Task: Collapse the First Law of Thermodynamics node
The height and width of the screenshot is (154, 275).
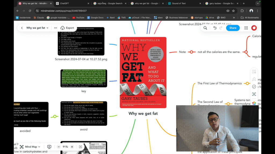Action: [247, 83]
